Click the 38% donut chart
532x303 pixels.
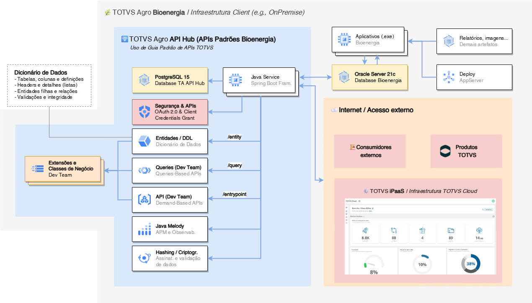tap(471, 264)
